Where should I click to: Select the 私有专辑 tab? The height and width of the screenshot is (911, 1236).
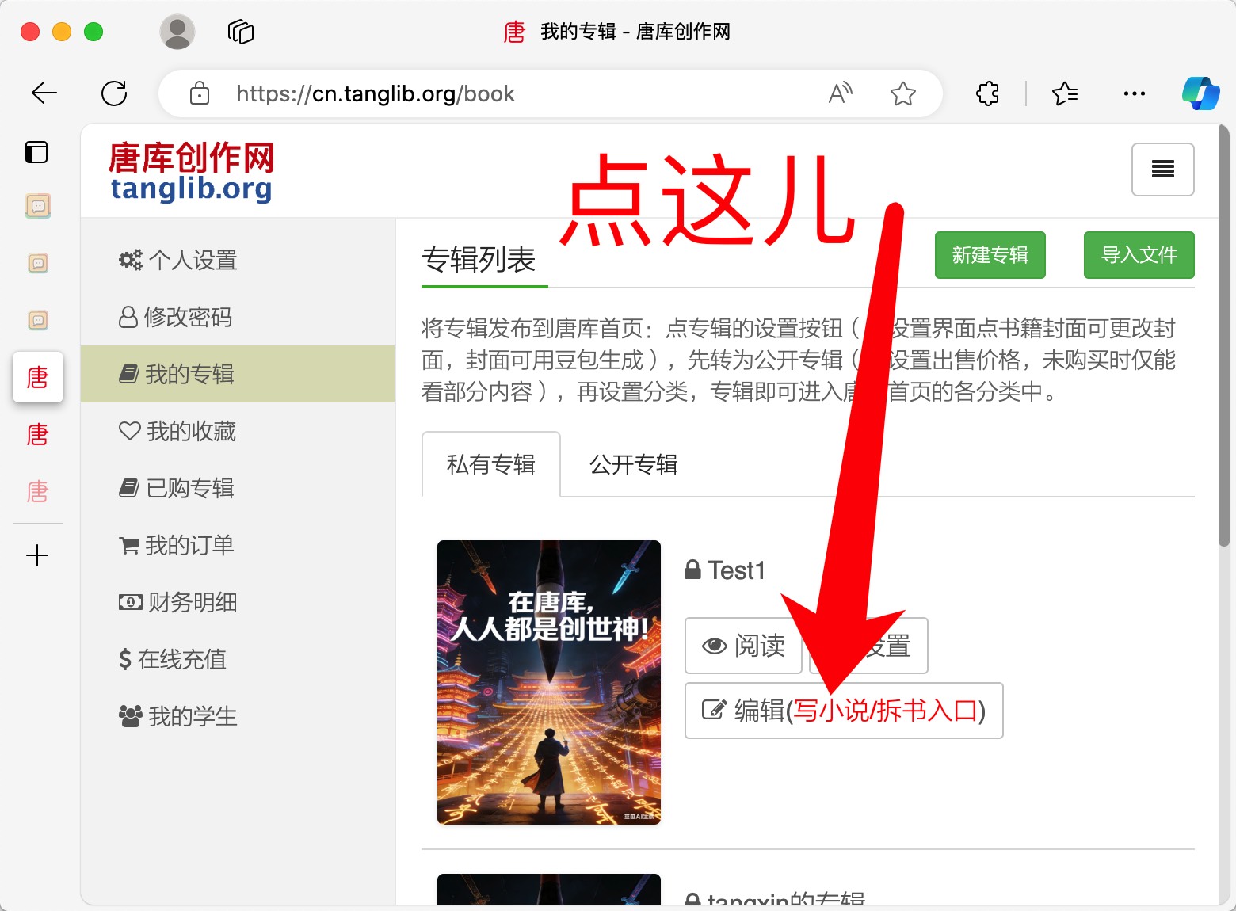tap(491, 464)
